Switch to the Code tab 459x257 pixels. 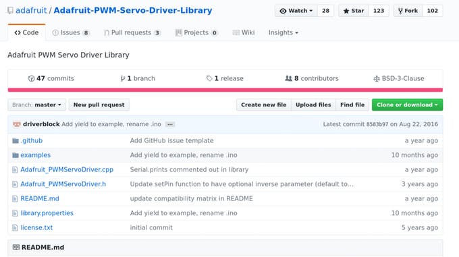click(x=26, y=33)
